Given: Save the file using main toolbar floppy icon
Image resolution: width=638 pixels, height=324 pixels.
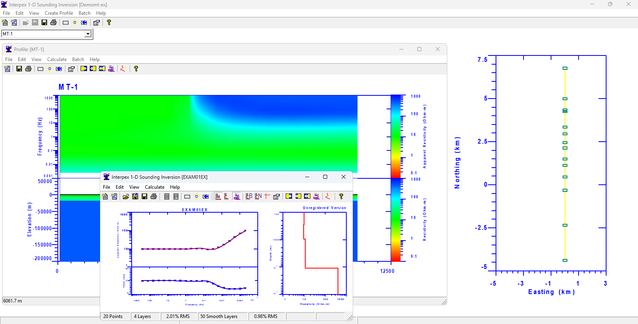Looking at the screenshot, I should pyautogui.click(x=44, y=23).
